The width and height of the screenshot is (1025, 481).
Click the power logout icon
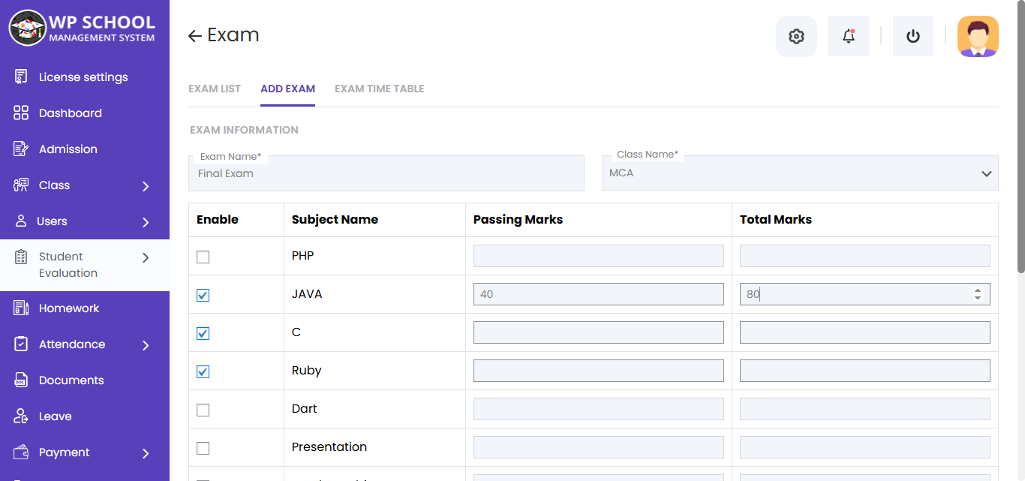click(x=913, y=36)
